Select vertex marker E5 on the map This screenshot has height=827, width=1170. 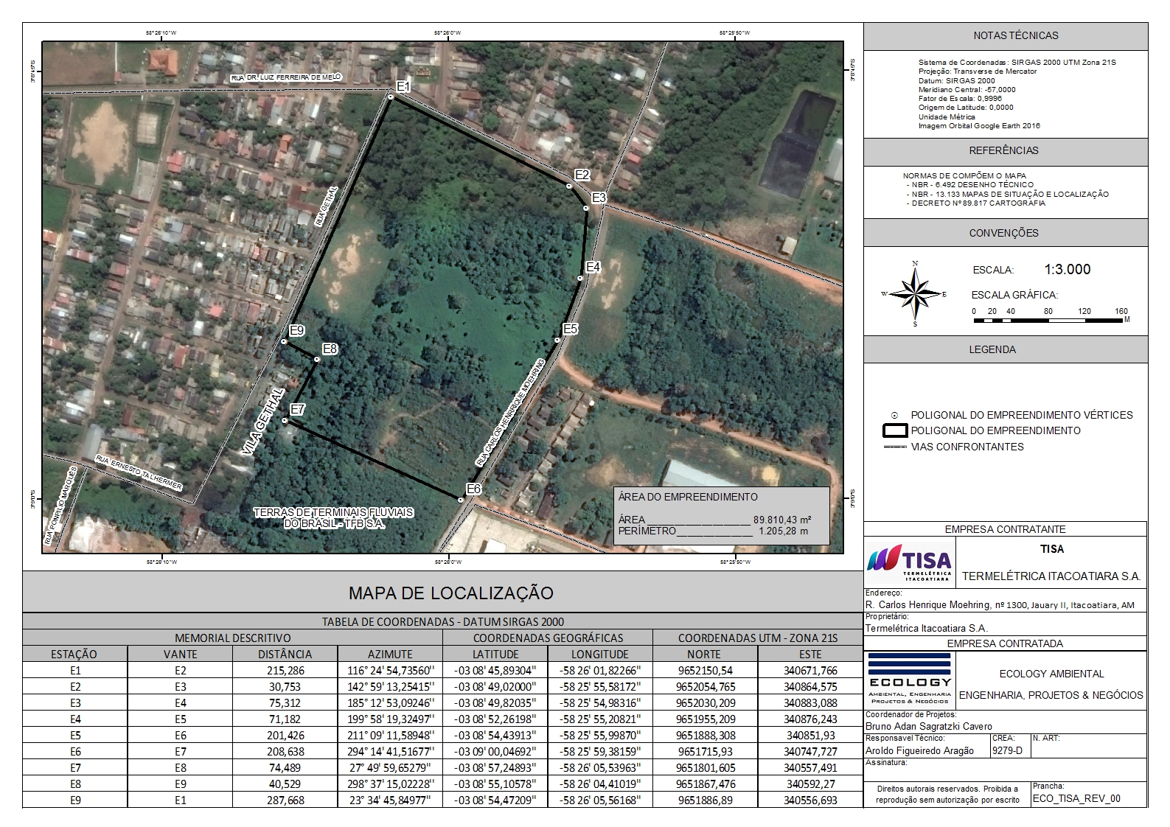557,340
